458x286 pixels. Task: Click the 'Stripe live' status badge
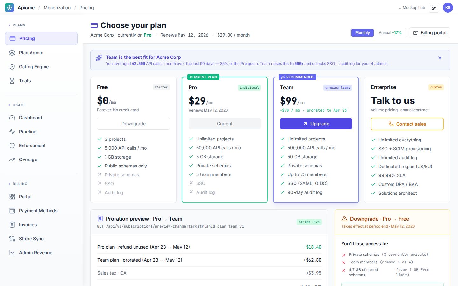click(309, 222)
